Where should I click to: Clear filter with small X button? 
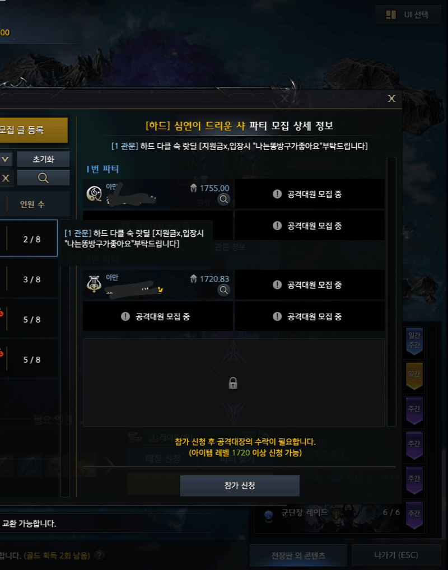pos(6,177)
